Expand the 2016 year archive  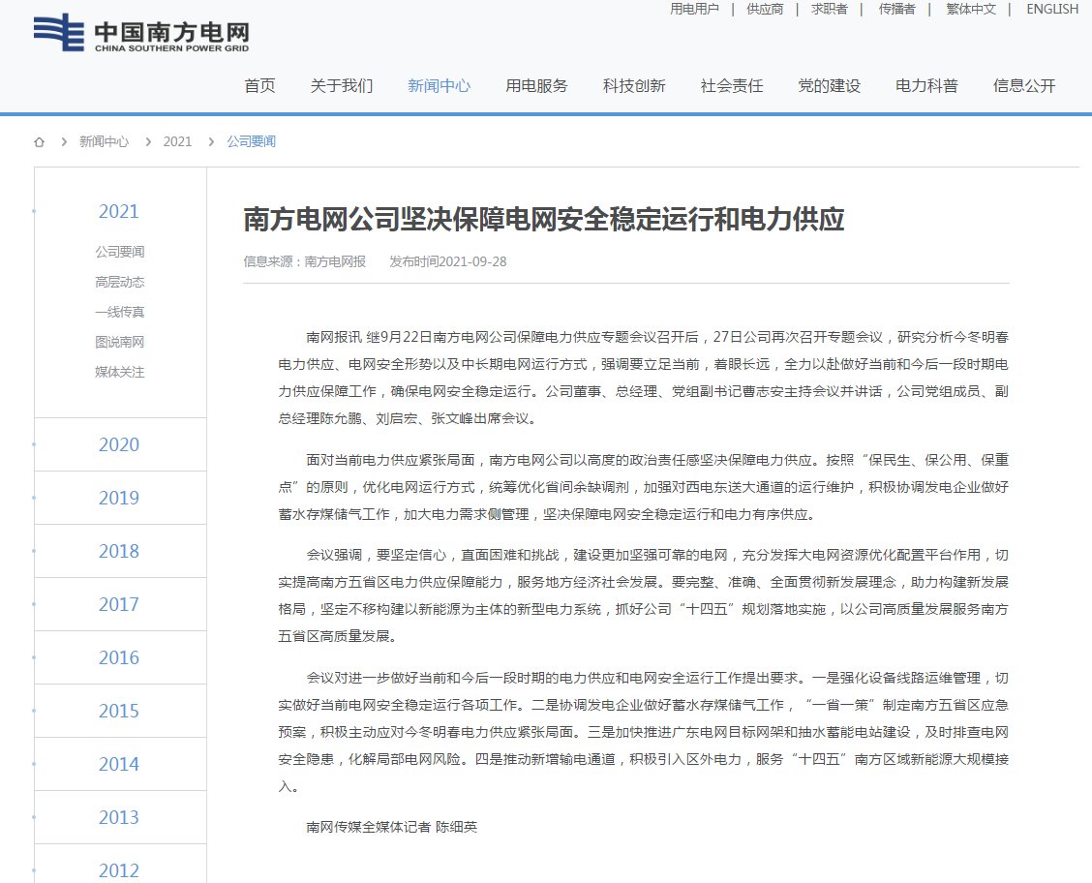[x=119, y=657]
